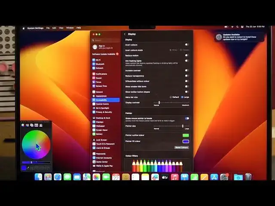Viewport: 275px width, 206px height.
Task: Select the image palettes tab in Colours window
Action: [36, 125]
